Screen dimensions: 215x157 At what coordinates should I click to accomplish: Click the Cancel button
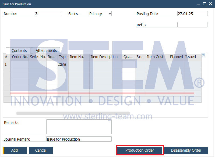pos(41,150)
